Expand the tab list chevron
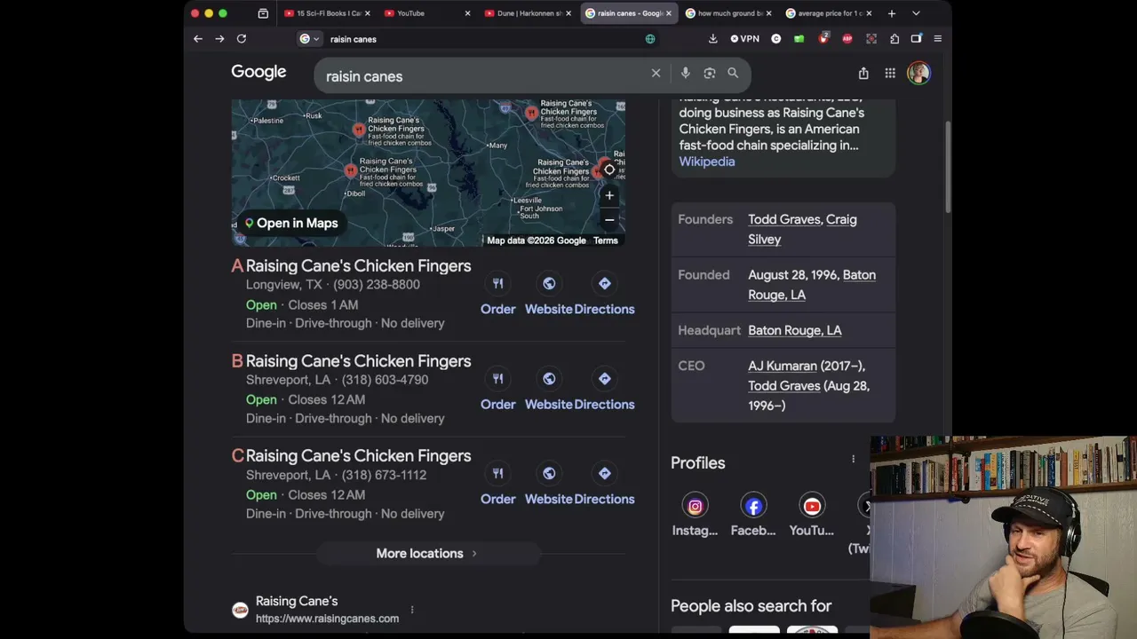 tap(916, 13)
